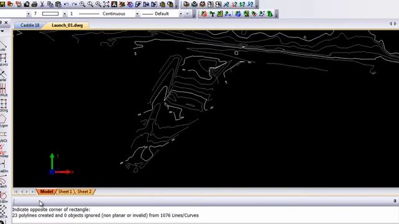The width and height of the screenshot is (399, 224).
Task: Click the 'Indicate opposite corner of rectangle' prompt
Action: pos(51,210)
